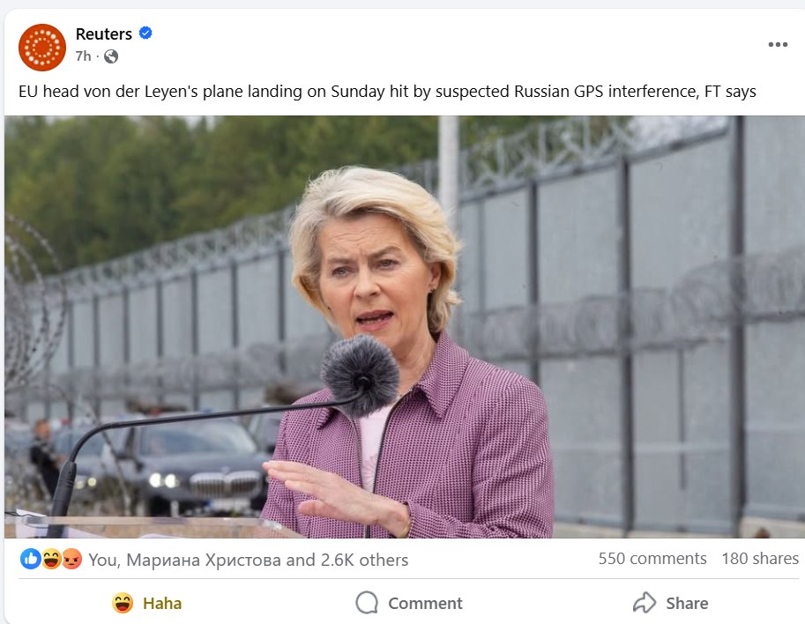Click the post headline about von der Leyen
This screenshot has height=624, width=805.
[387, 92]
